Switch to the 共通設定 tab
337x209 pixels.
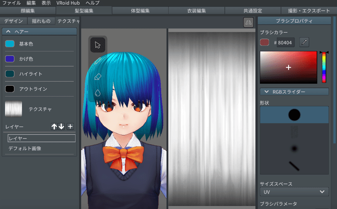(253, 11)
